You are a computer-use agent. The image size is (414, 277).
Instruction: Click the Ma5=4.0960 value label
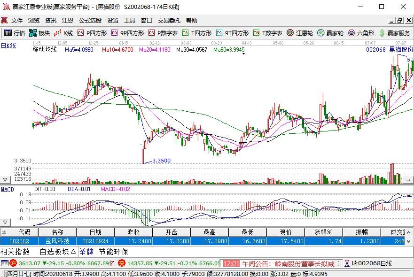79,50
